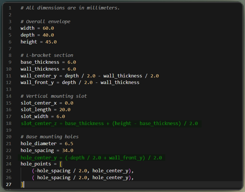Click 'base_thickness' on line 9
The image size is (245, 192).
coord(40,62)
